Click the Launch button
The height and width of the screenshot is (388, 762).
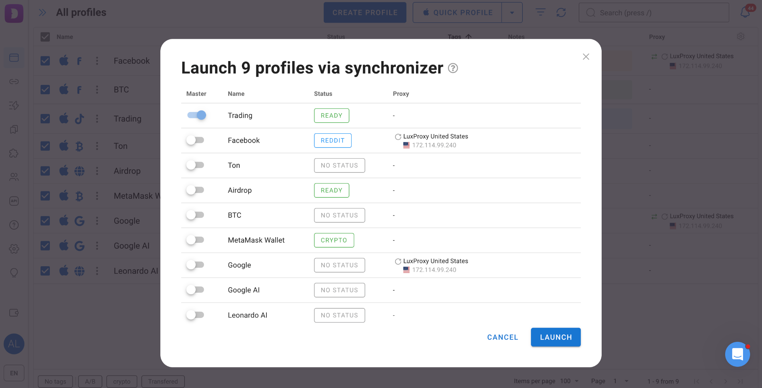coord(556,337)
